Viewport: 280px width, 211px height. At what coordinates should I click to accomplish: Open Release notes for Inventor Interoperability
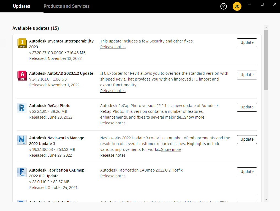click(113, 47)
